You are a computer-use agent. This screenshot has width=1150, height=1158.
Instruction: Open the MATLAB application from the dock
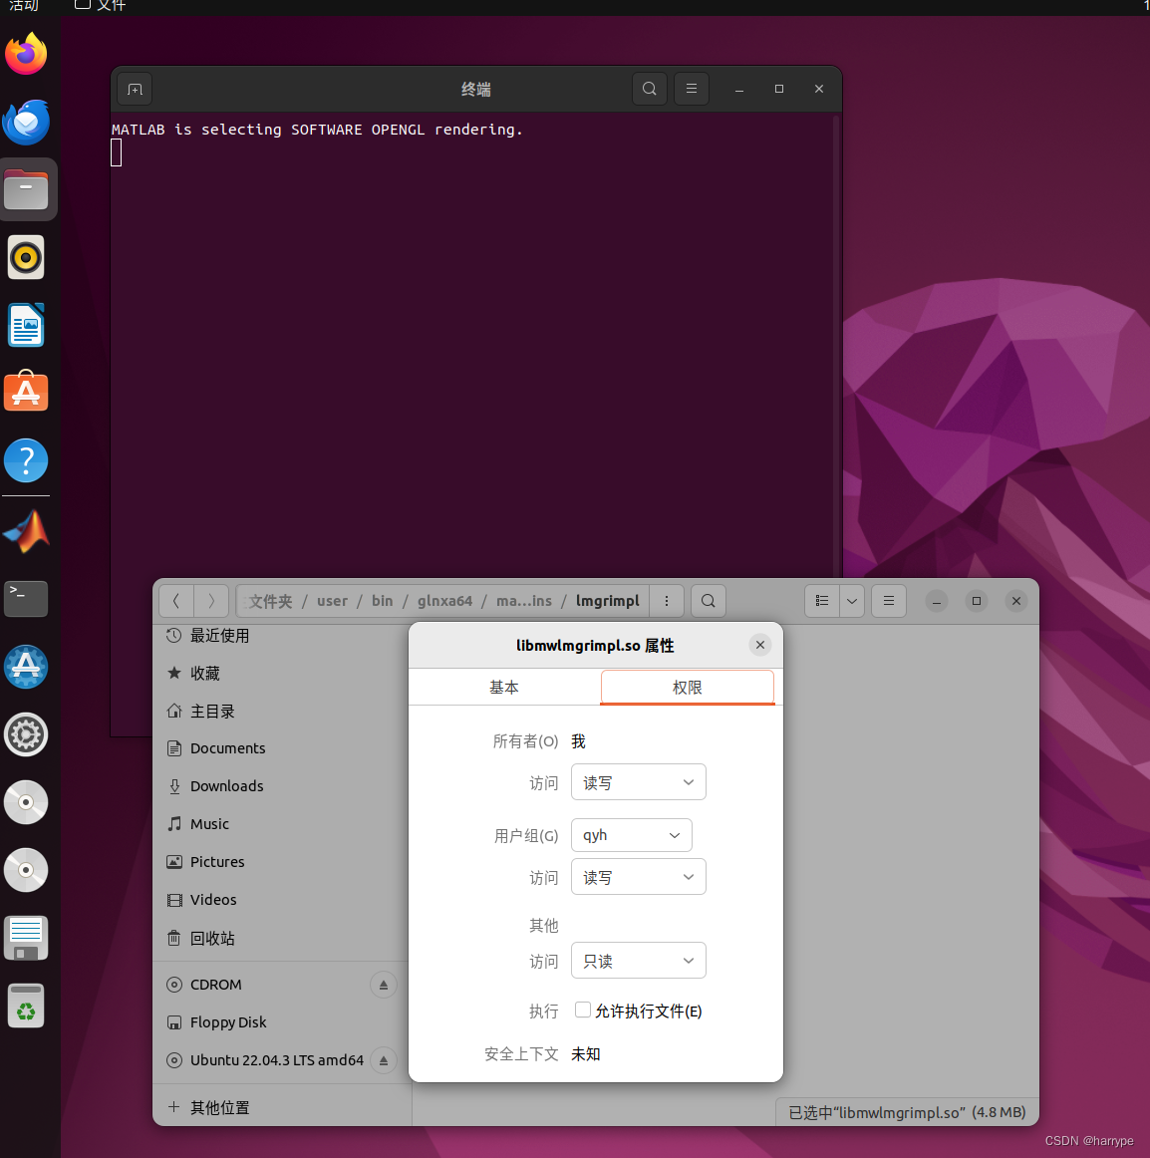point(26,529)
